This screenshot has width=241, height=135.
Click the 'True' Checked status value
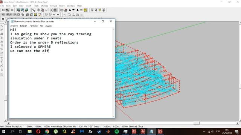(141, 126)
